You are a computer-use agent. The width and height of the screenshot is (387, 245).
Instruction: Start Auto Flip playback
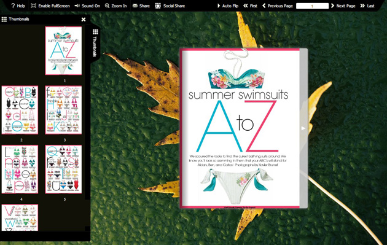(228, 6)
